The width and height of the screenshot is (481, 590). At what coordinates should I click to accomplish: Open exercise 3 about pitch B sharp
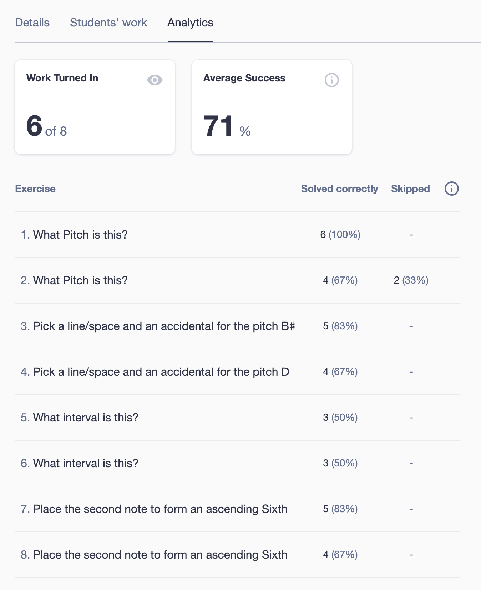point(238,326)
